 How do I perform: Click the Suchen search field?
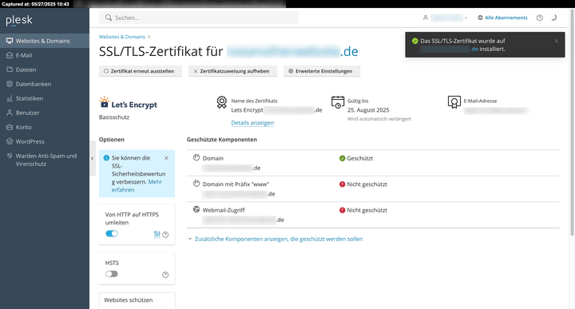[199, 18]
